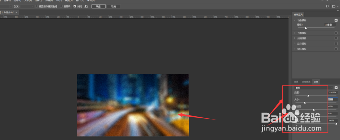The width and height of the screenshot is (340, 140).
Task: Click the highlighted Size value field
Action: tap(333, 99)
